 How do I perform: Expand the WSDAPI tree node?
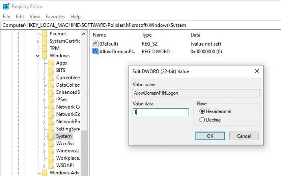pos(44,166)
